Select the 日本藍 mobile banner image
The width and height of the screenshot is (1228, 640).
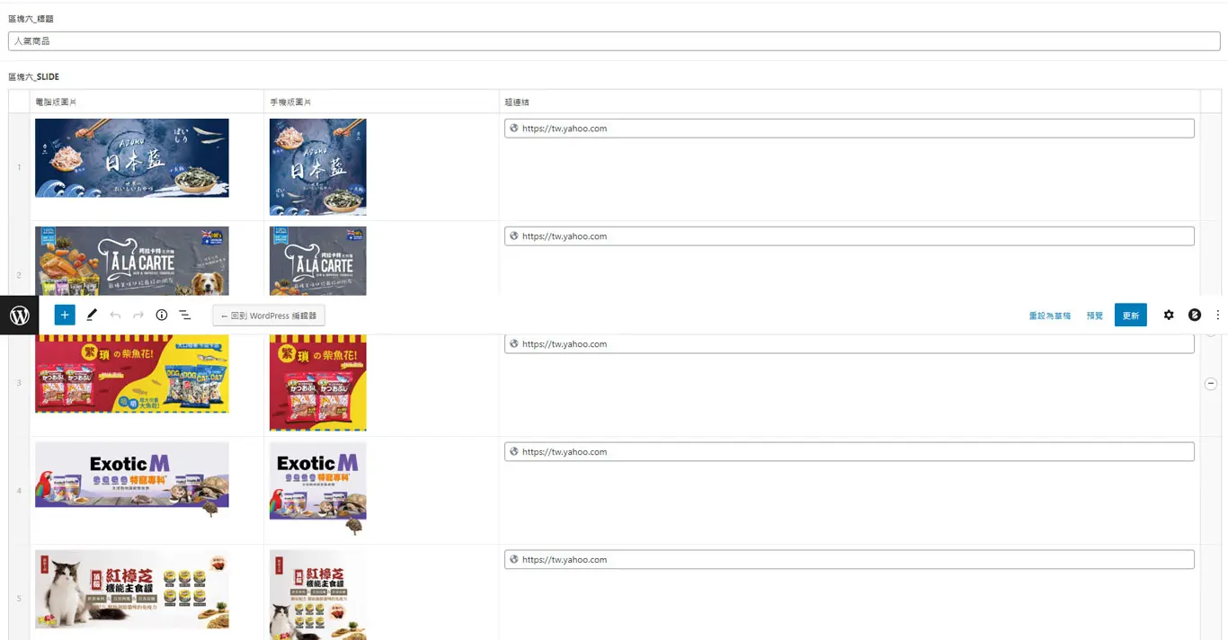coord(318,167)
